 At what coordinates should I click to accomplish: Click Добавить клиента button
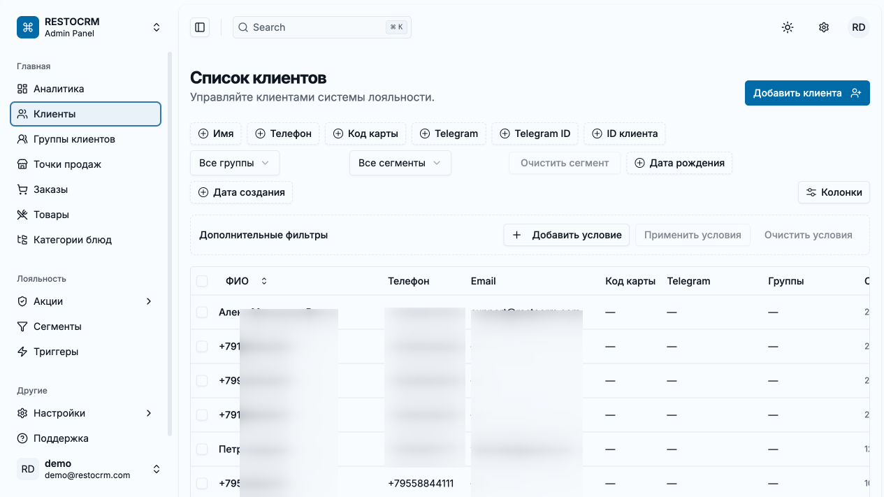pyautogui.click(x=807, y=93)
